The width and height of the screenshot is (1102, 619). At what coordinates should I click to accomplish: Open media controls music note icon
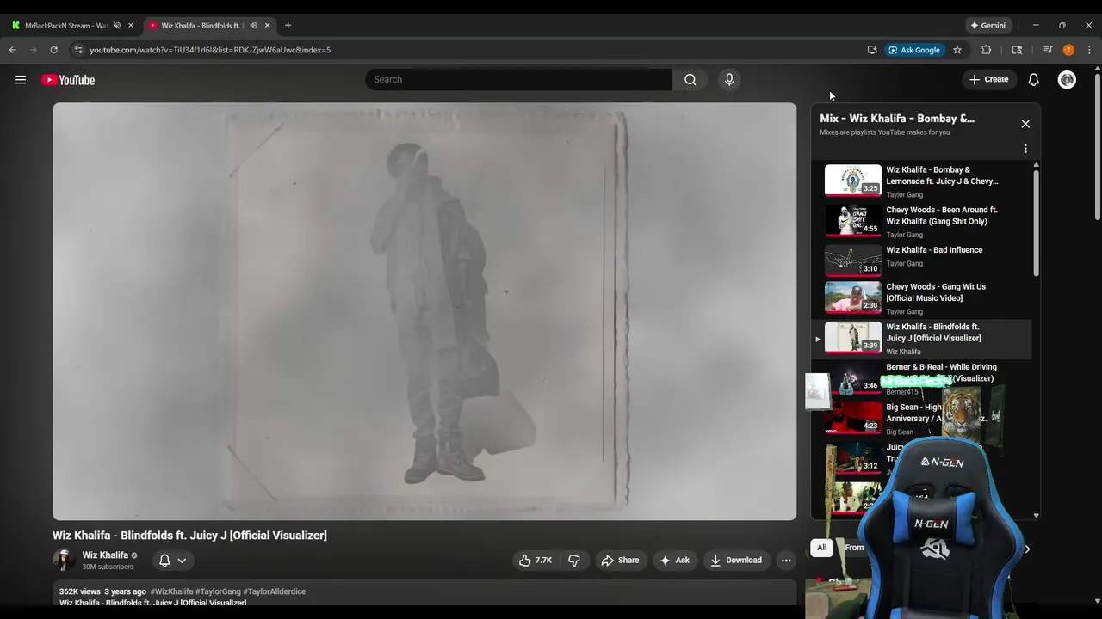[1048, 50]
